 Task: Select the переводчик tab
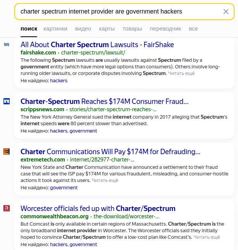(x=166, y=29)
